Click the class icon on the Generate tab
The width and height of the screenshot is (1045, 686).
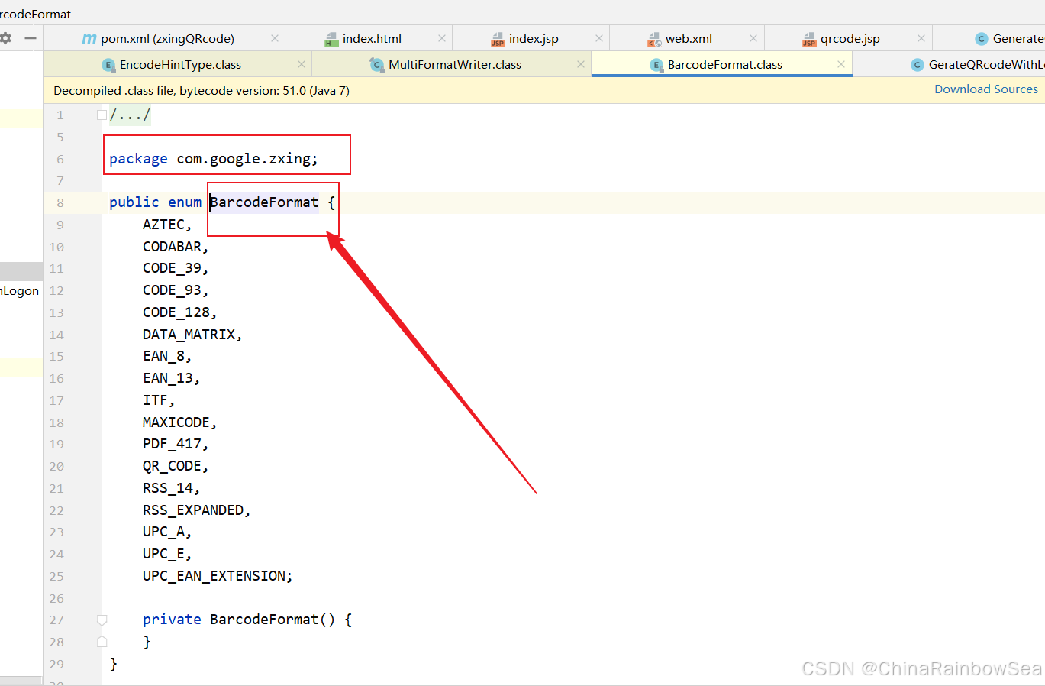[x=982, y=39]
